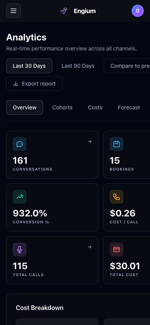Click the CONVERSION % label
This screenshot has width=150, height=325.
31,222
